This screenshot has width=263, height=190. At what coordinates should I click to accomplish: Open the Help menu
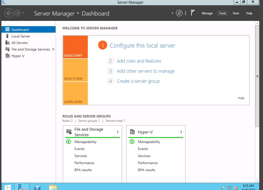pos(249,13)
